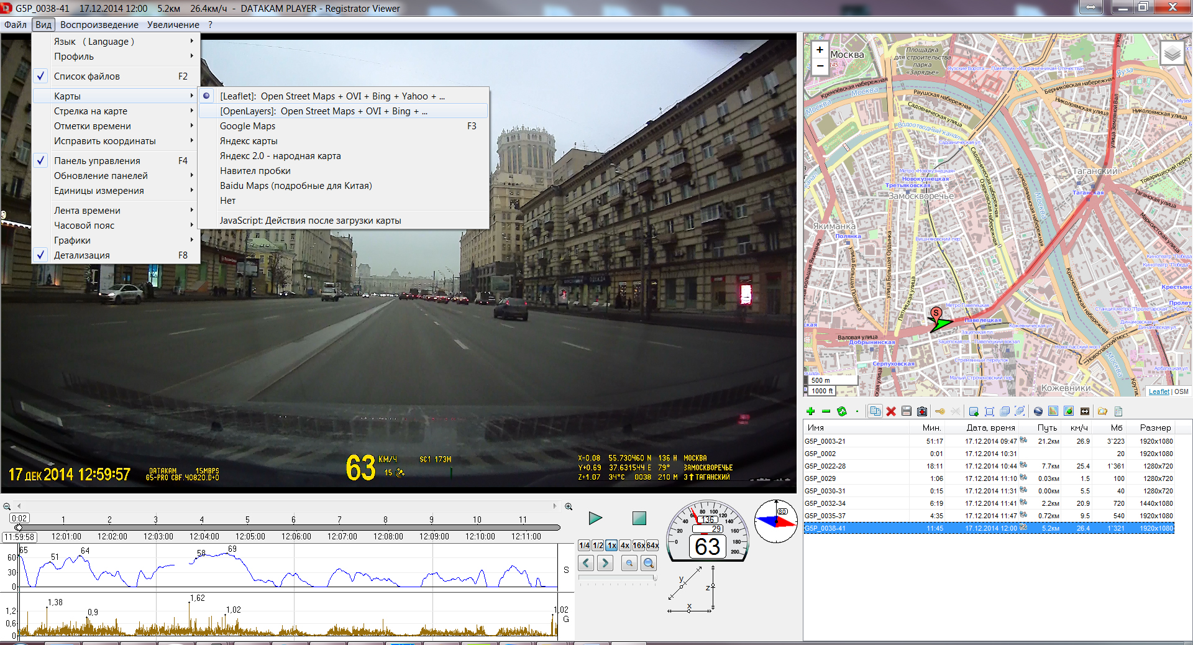Image resolution: width=1193 pixels, height=645 pixels.
Task: Click the blue fullscreen frame icon
Action: [x=990, y=411]
